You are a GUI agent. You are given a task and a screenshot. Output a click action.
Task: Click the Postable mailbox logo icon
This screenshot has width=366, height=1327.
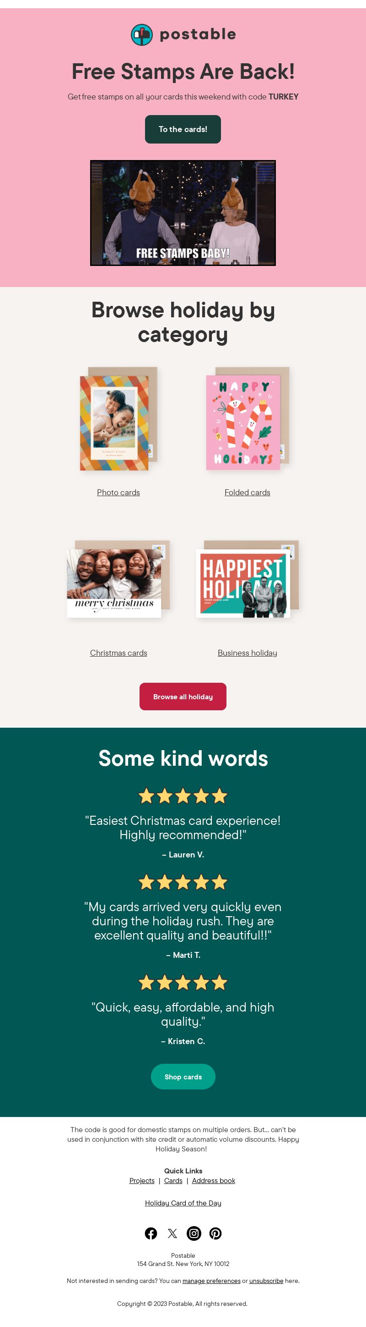(142, 34)
